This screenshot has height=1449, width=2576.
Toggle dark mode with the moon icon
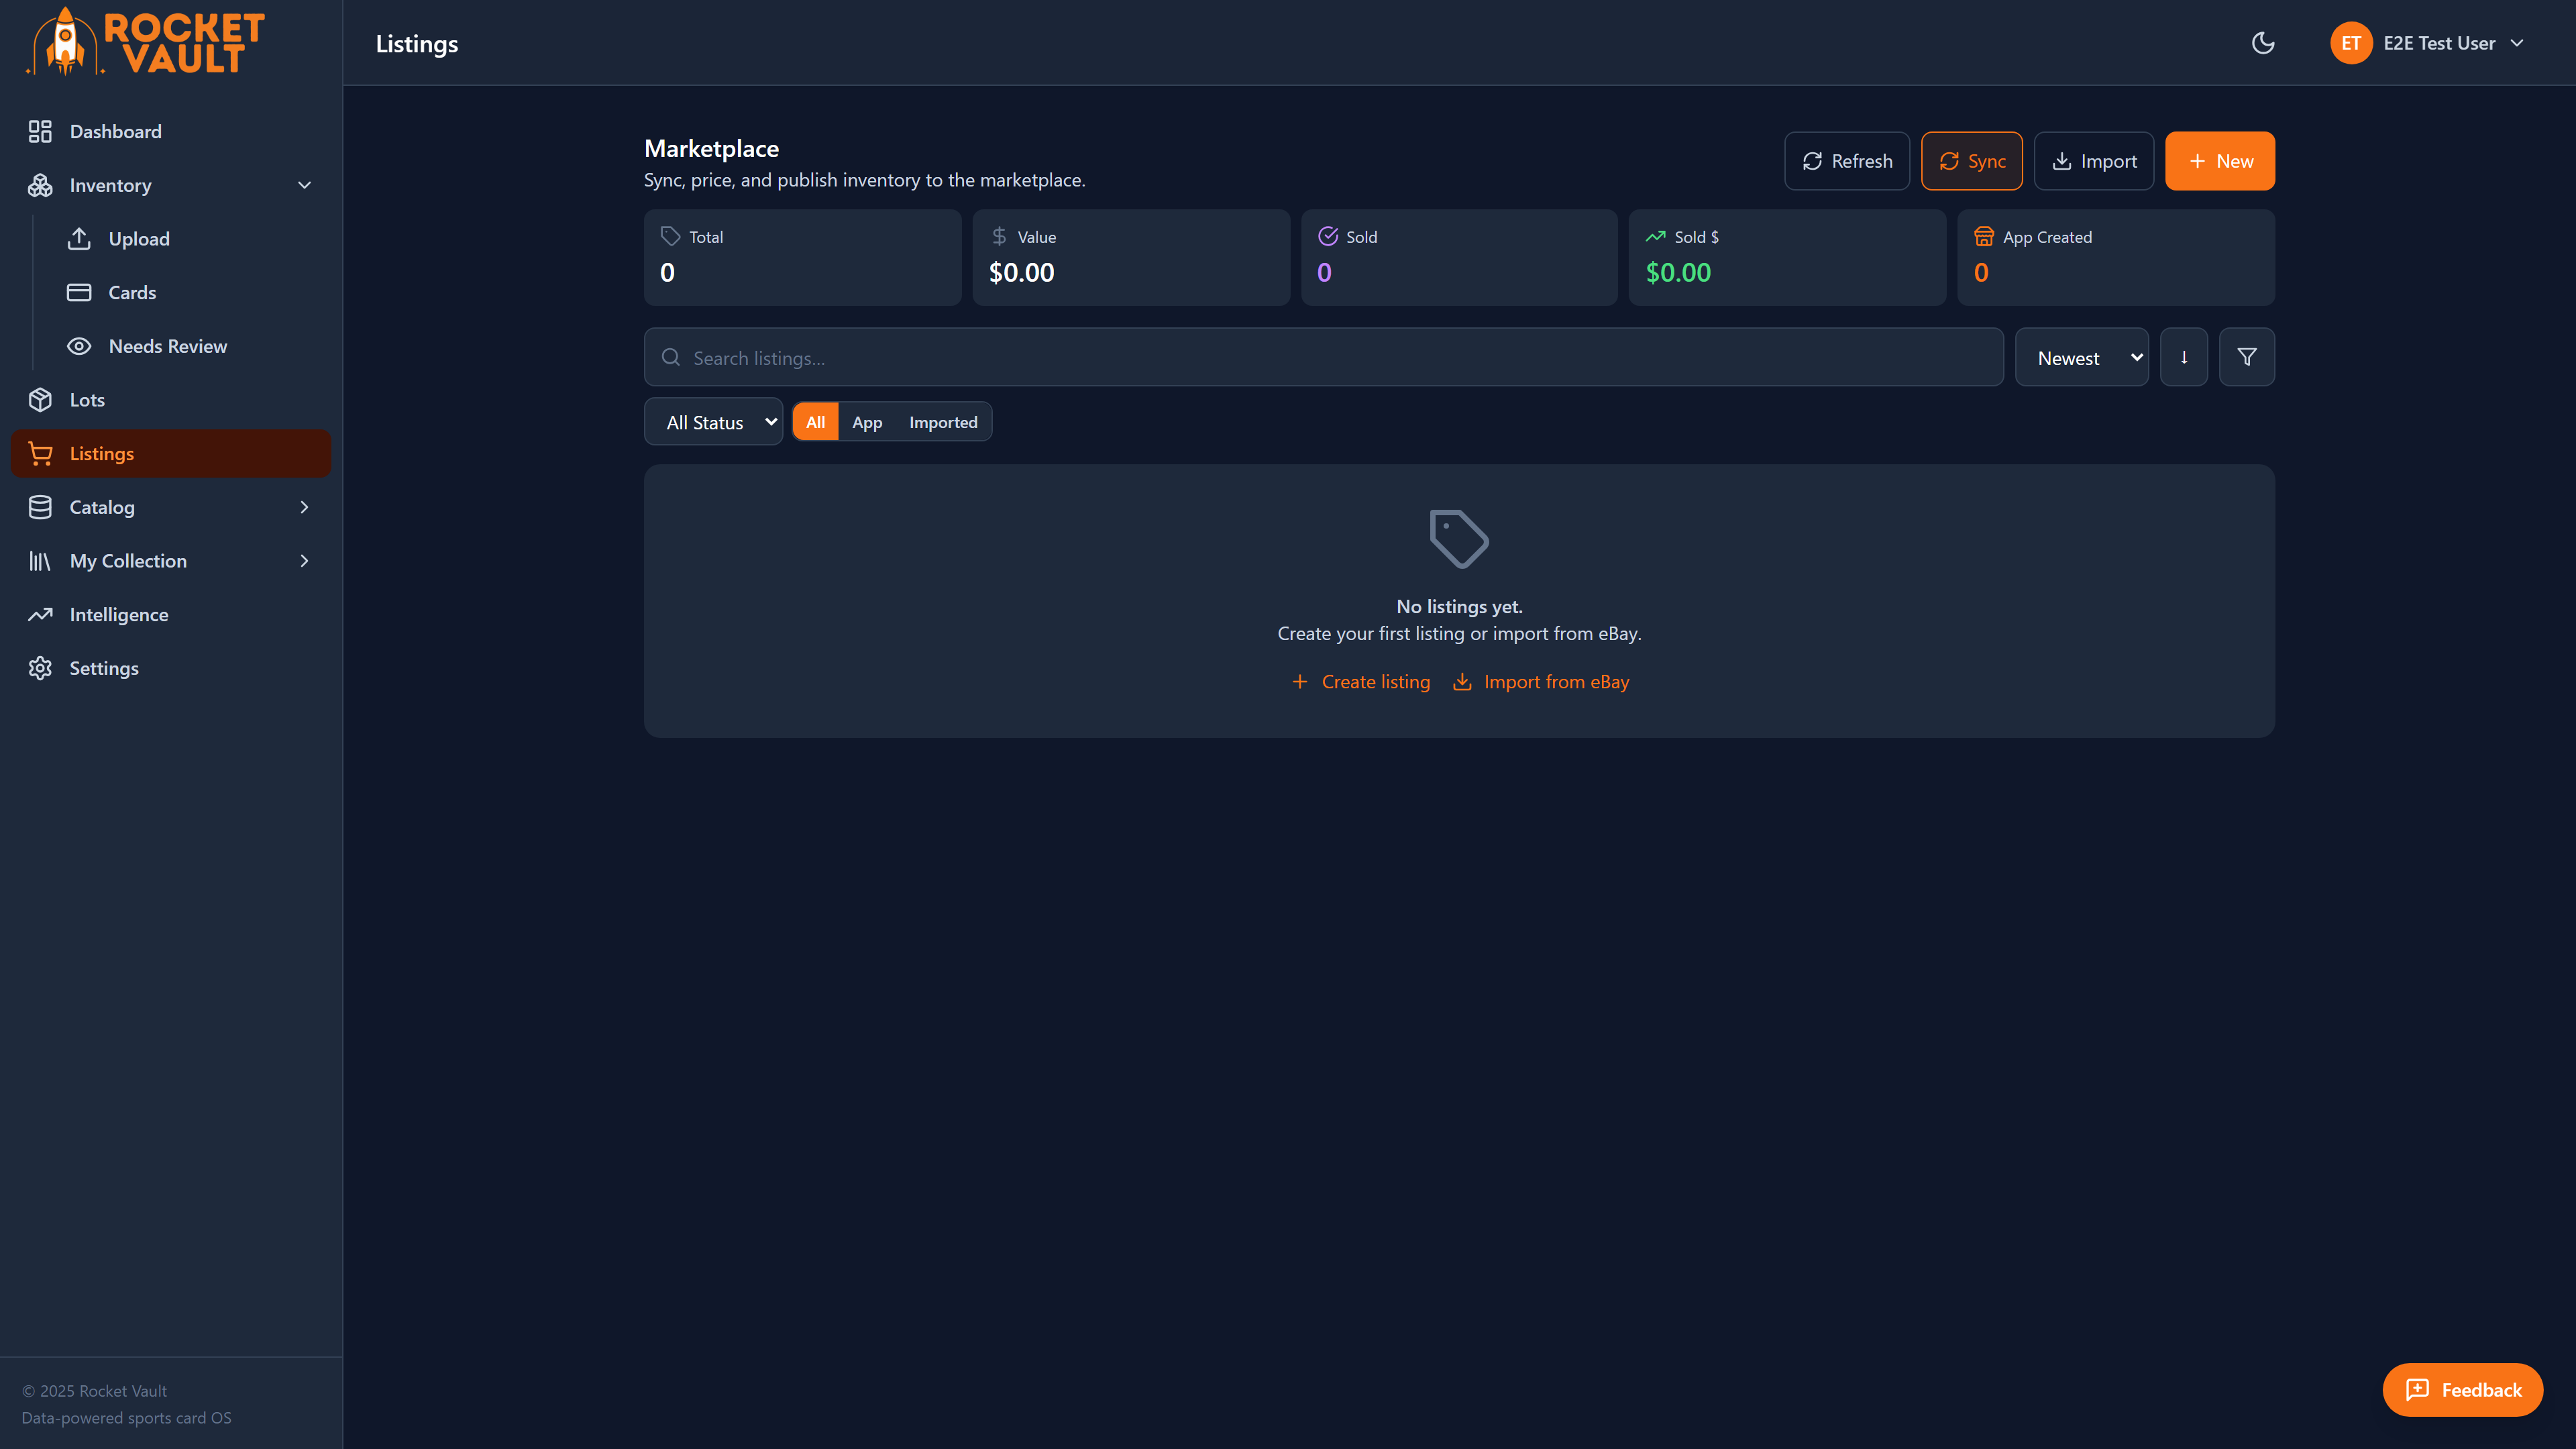(x=2263, y=43)
